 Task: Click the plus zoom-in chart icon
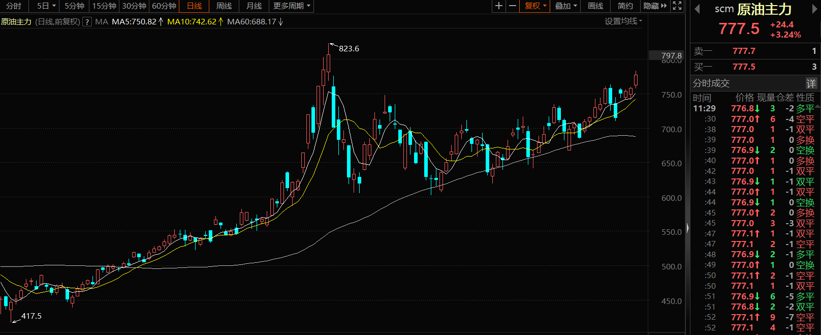[x=499, y=6]
